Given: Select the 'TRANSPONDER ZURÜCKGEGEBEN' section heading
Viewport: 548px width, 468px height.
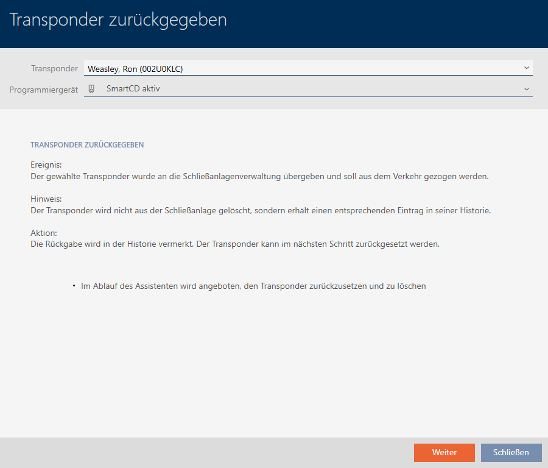Looking at the screenshot, I should click(87, 146).
